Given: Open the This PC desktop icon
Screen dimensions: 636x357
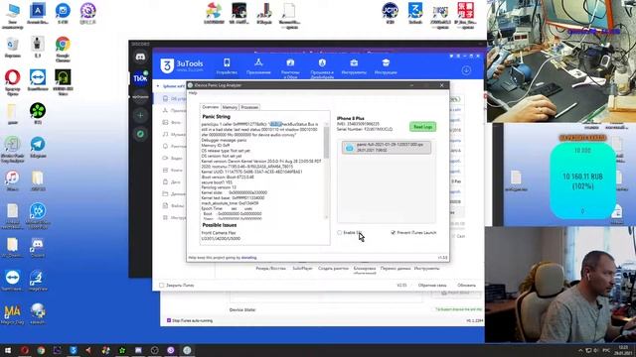Looking at the screenshot, I should (x=12, y=11).
